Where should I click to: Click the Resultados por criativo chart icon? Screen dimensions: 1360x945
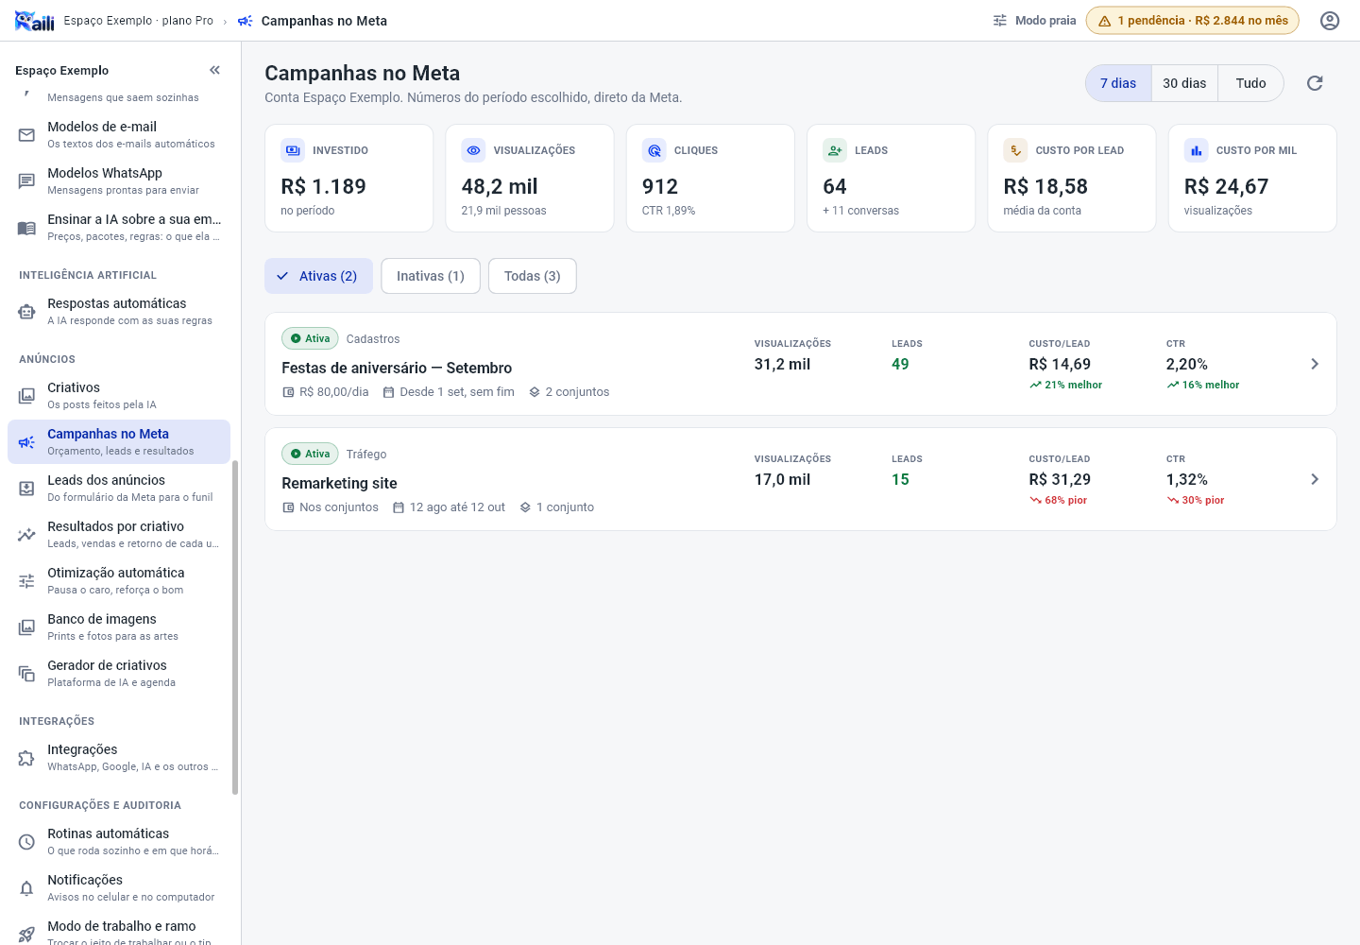coord(26,535)
